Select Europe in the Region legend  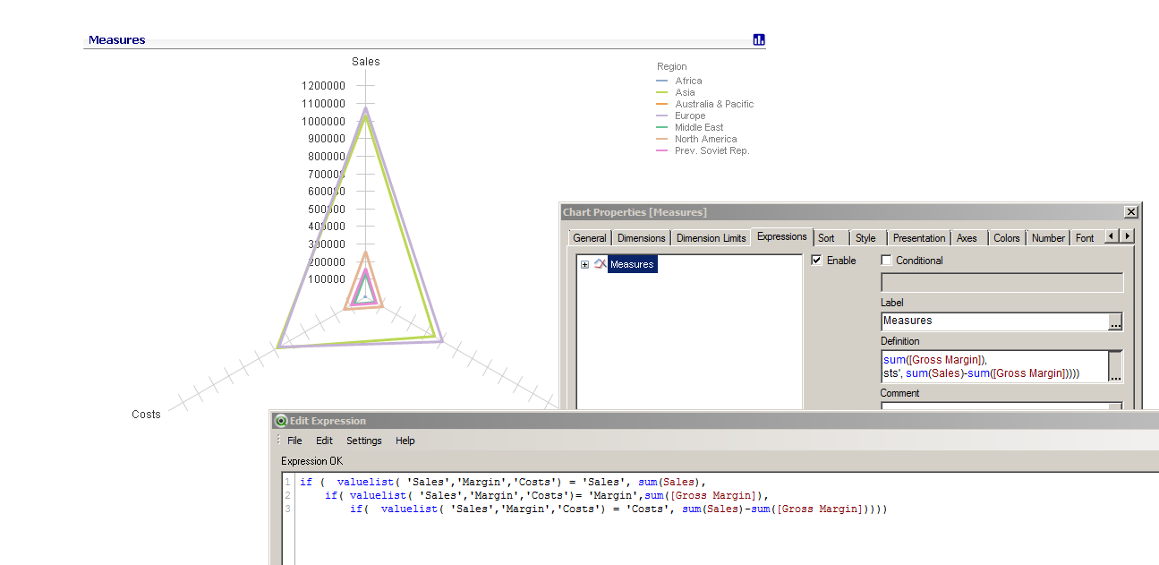coord(690,116)
